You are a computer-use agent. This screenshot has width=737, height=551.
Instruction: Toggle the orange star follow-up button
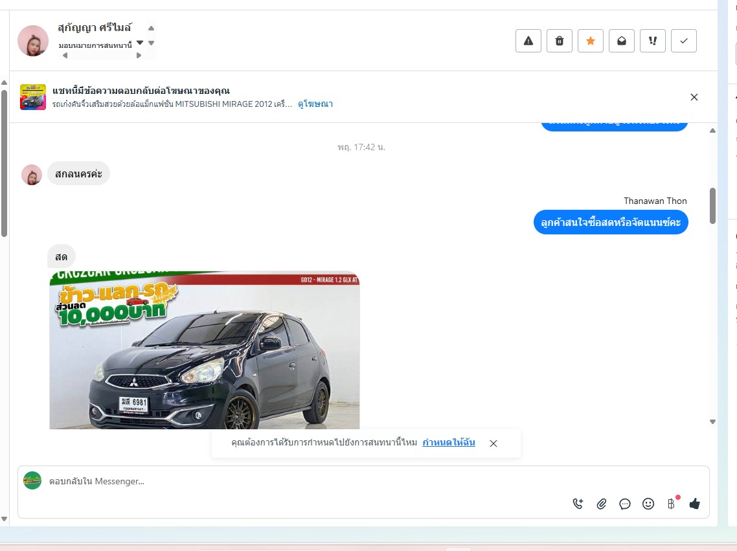click(x=591, y=41)
